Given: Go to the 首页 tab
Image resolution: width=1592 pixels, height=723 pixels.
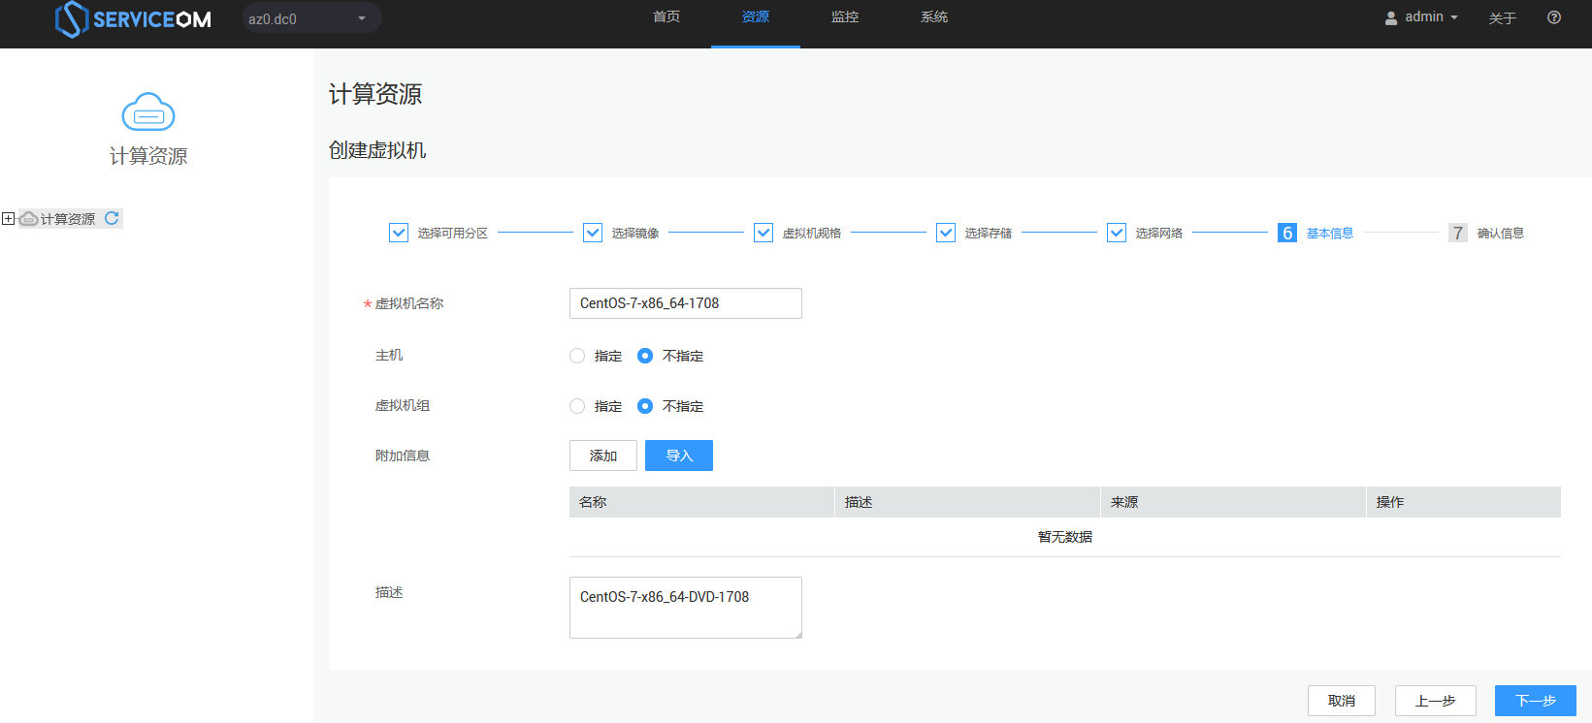Looking at the screenshot, I should coord(666,17).
